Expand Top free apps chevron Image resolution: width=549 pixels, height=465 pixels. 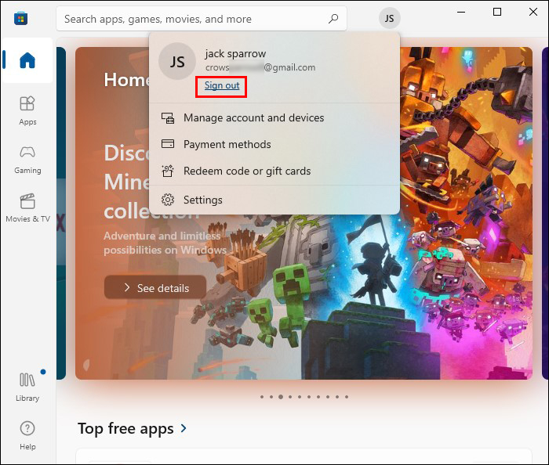point(184,428)
